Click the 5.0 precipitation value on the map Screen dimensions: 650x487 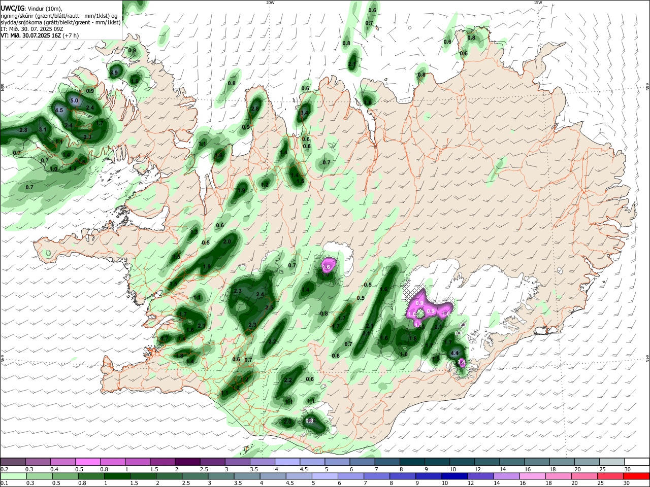tap(74, 101)
